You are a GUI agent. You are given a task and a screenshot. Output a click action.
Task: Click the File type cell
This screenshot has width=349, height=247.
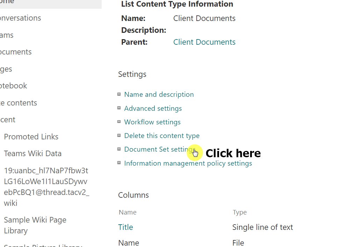tap(238, 243)
